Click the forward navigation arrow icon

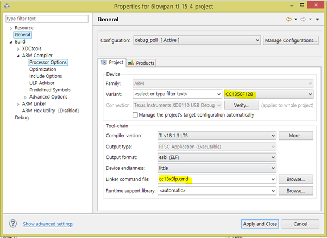pyautogui.click(x=303, y=20)
